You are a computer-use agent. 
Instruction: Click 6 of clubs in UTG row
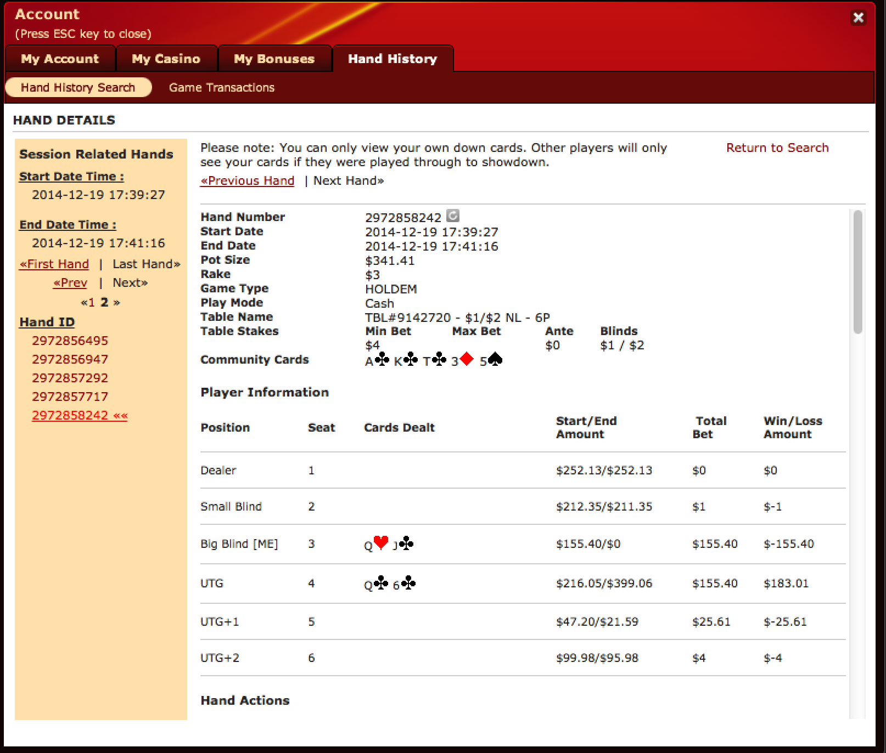(404, 584)
